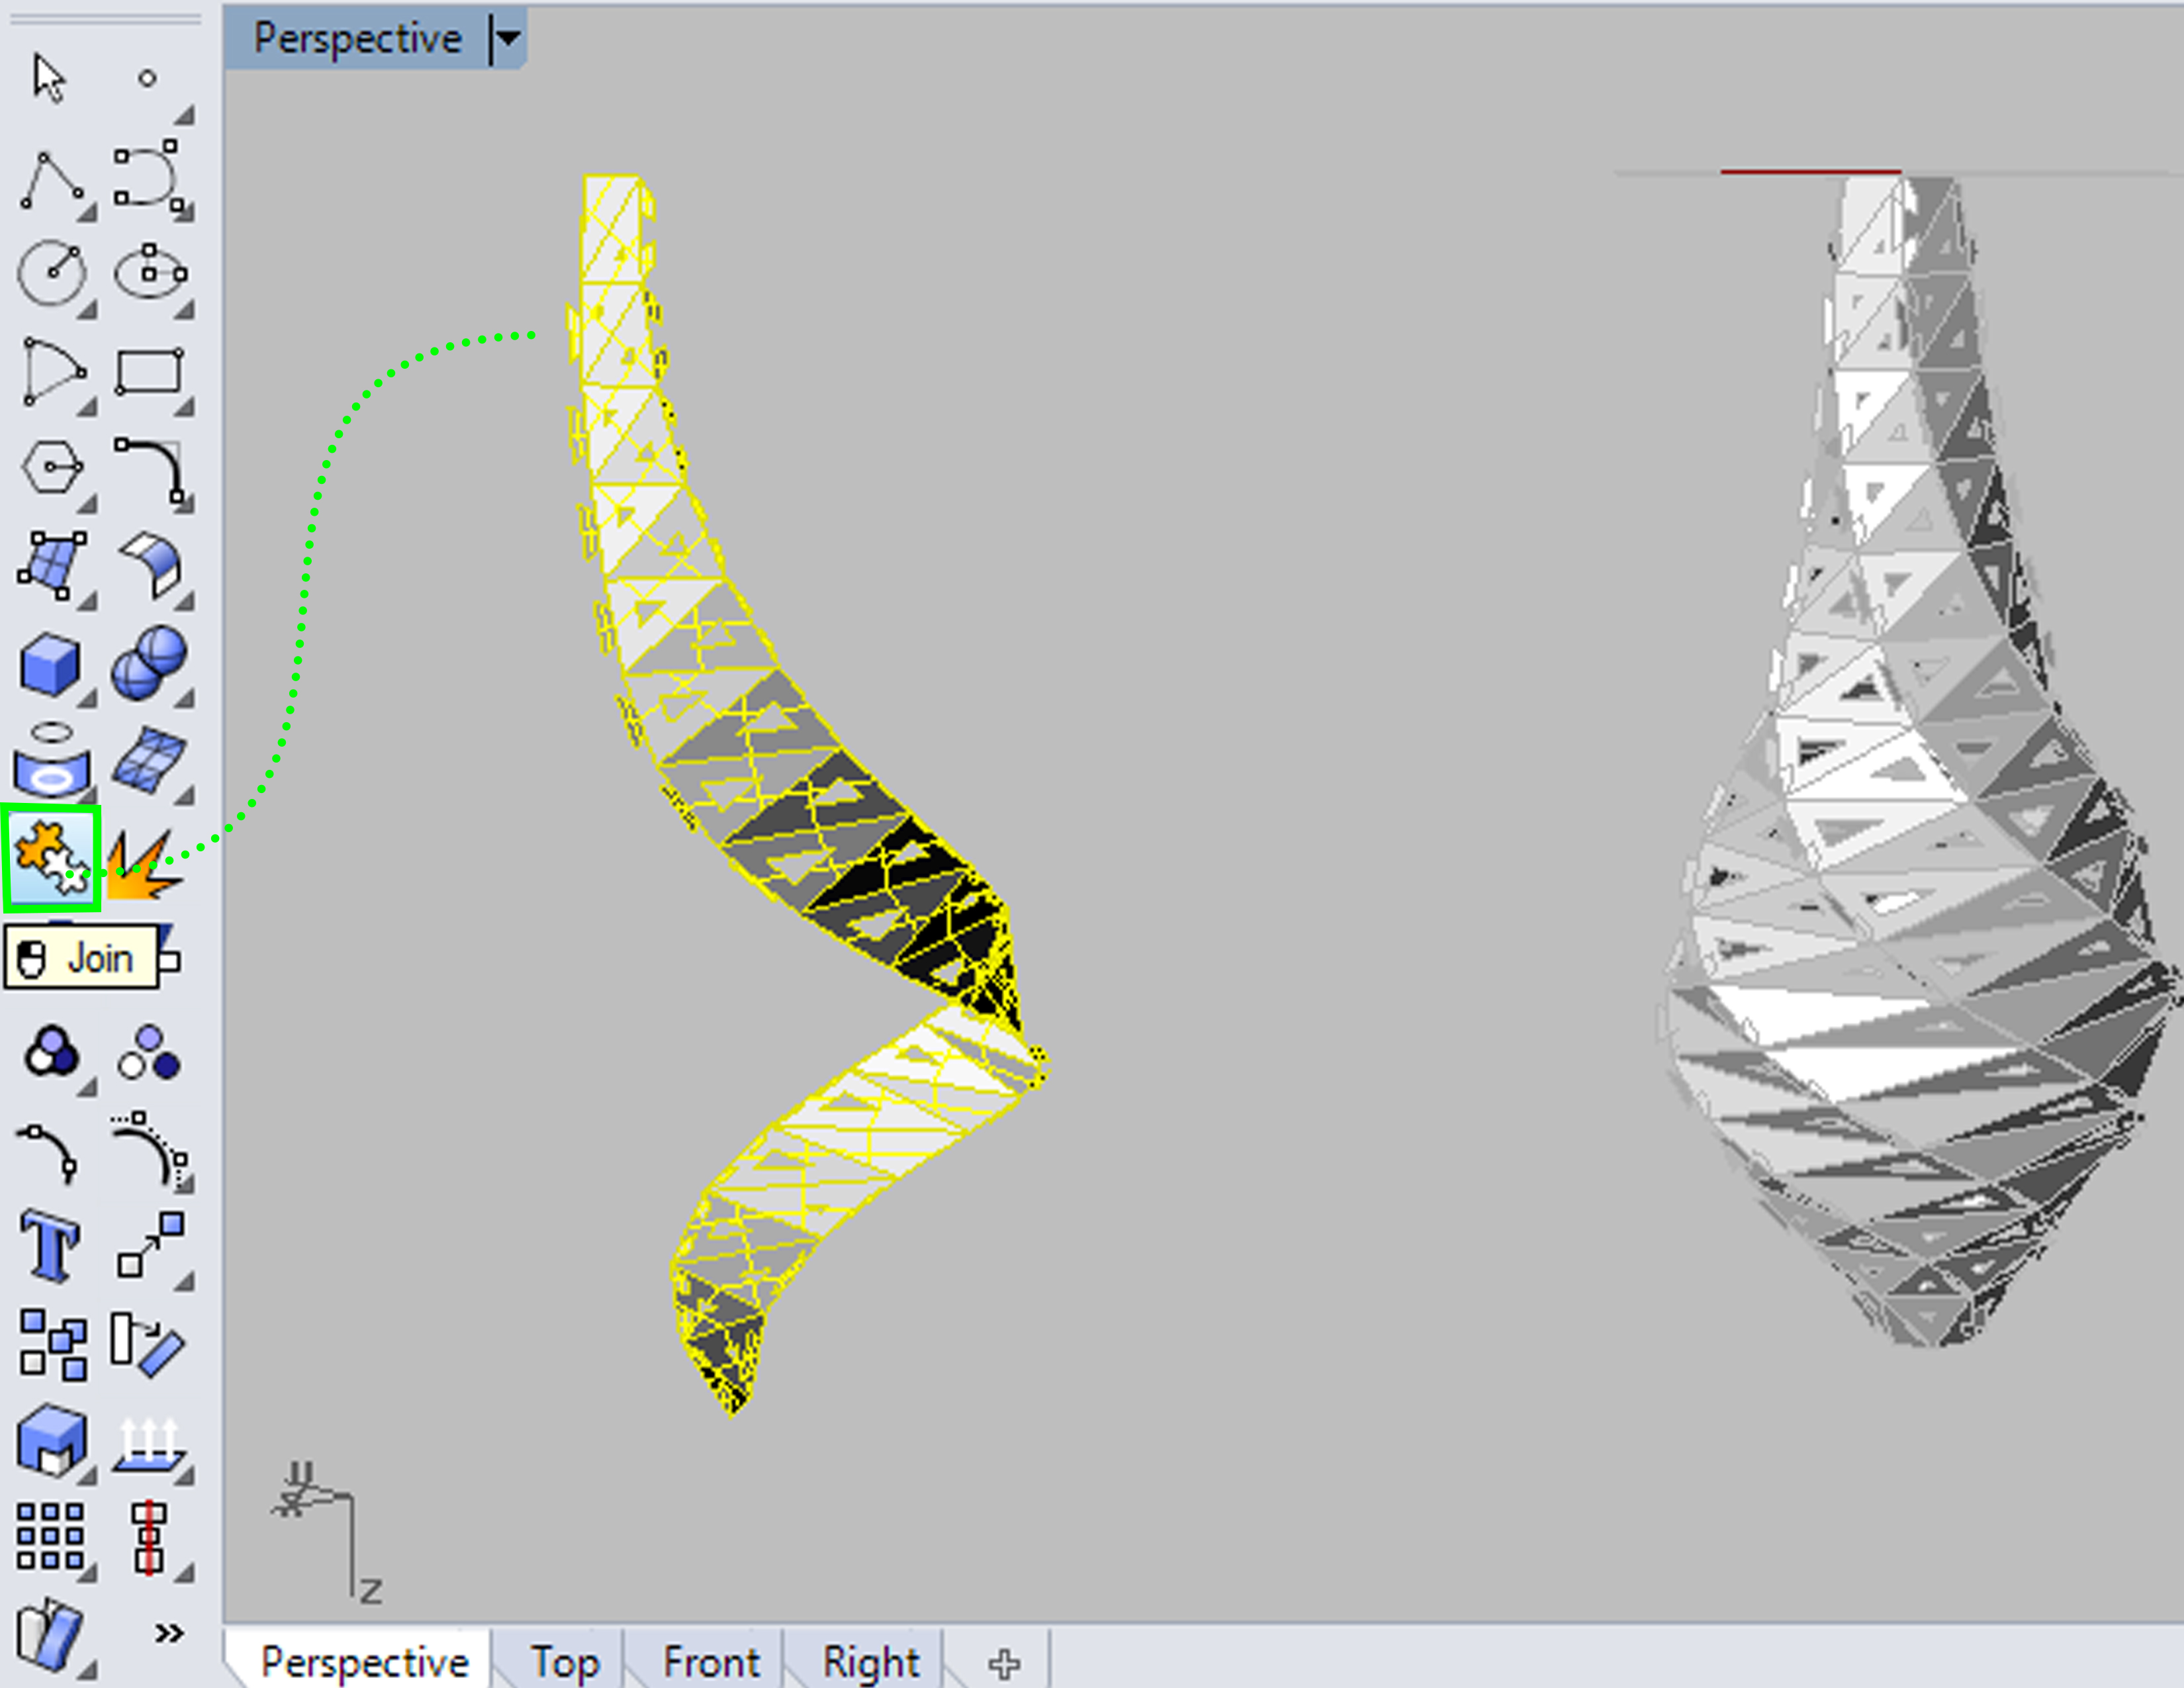Select the Text object tool
Viewport: 2184px width, 1688px height.
(x=50, y=1245)
